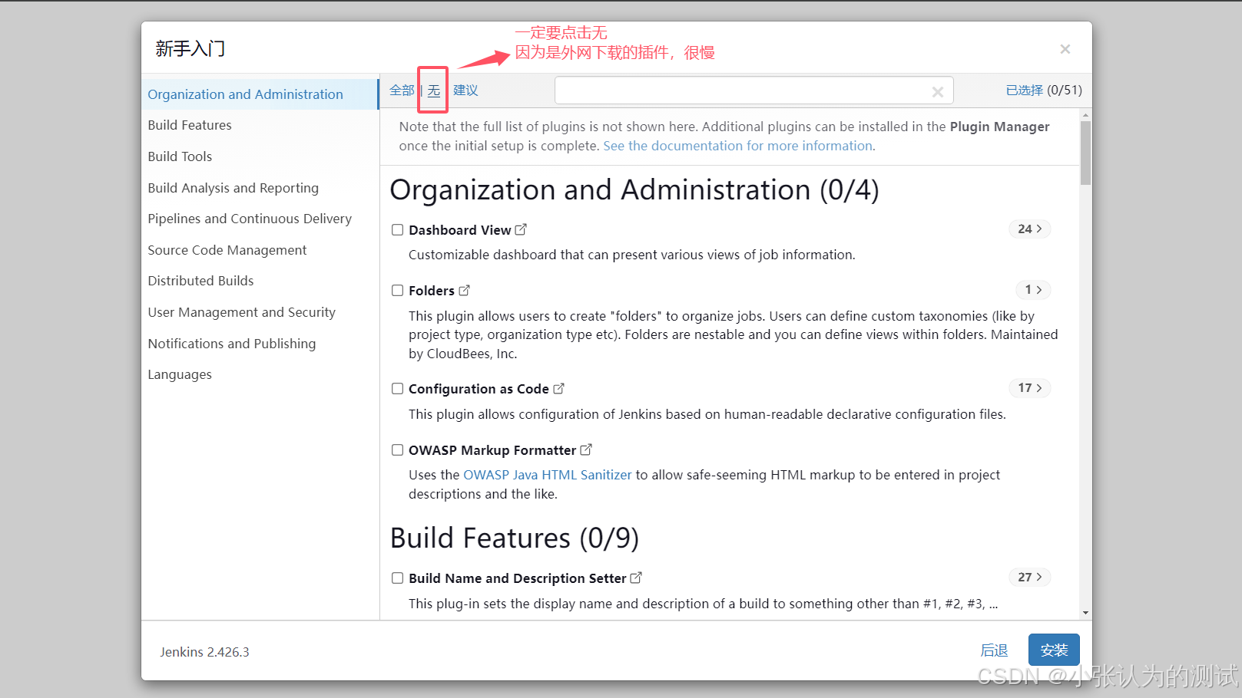1242x698 pixels.
Task: Jump to Build Analysis and Reporting
Action: (x=233, y=188)
